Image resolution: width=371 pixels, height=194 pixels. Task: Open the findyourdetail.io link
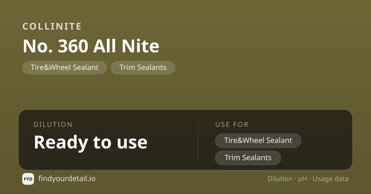[x=67, y=179]
